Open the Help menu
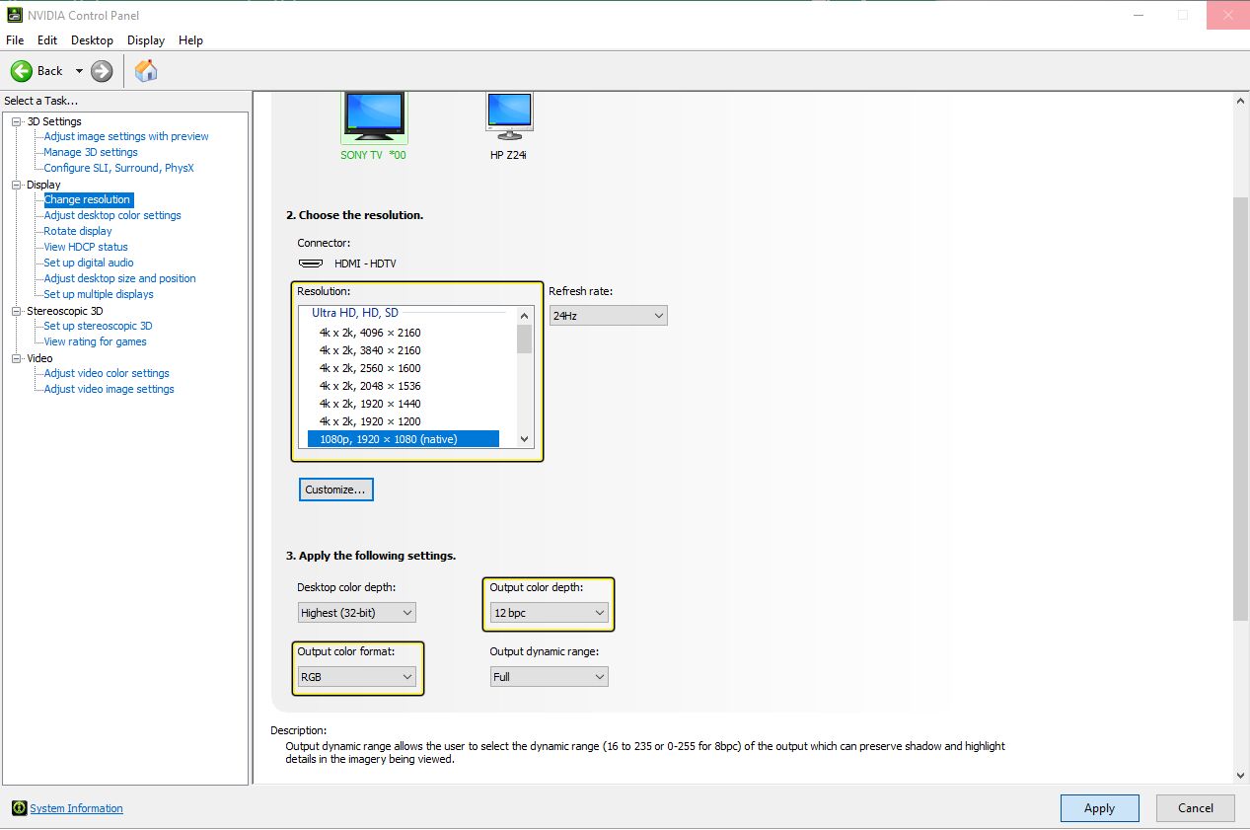The width and height of the screenshot is (1250, 830). (x=190, y=40)
